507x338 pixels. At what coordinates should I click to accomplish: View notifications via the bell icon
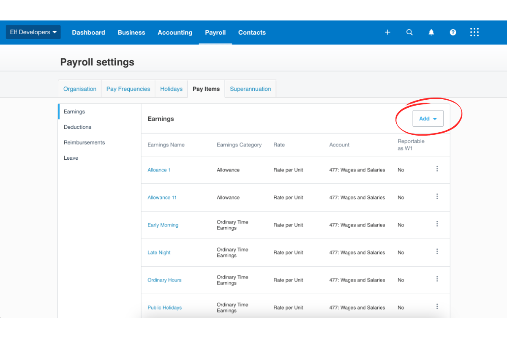pos(431,32)
